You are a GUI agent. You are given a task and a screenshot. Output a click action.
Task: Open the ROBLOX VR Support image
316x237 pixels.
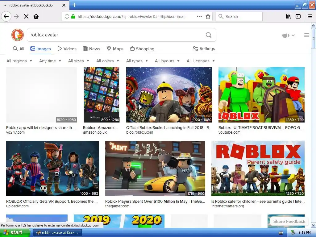[x=52, y=168]
